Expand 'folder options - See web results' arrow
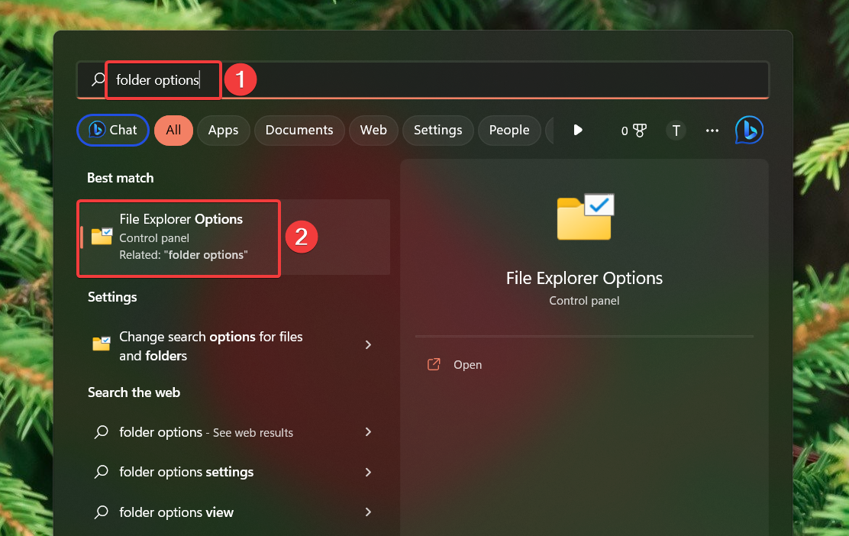Screen dimensions: 849x536 coord(368,432)
